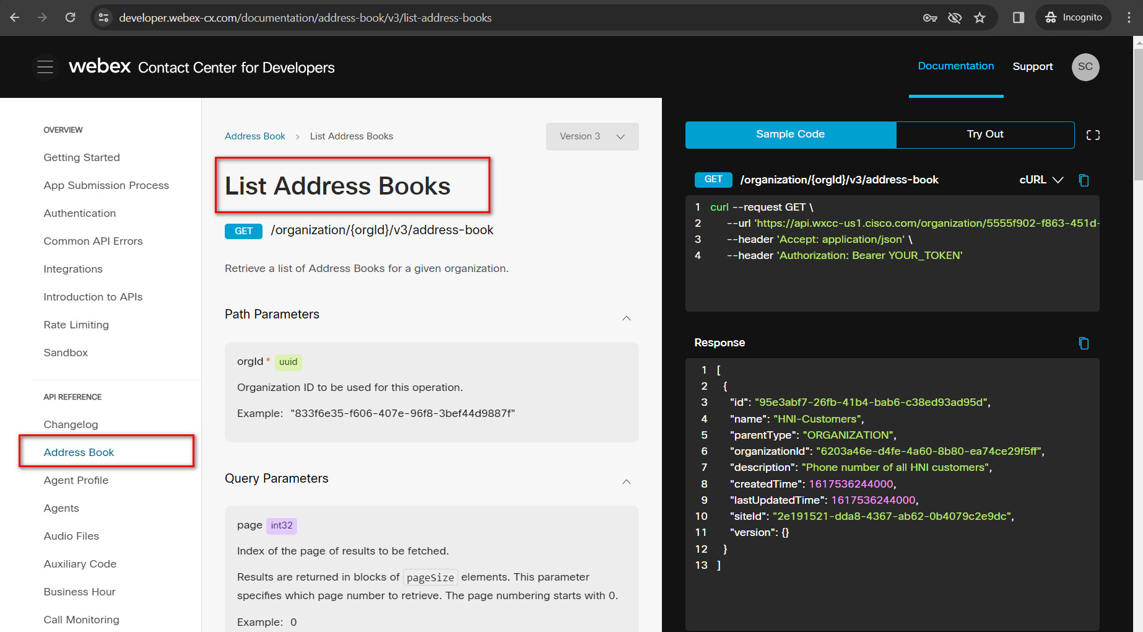Click the uuid type badge for orgId
1143x632 pixels.
288,362
